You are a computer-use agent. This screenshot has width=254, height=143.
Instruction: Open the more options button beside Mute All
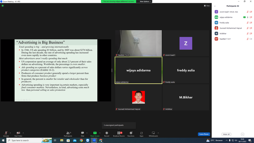(242, 134)
